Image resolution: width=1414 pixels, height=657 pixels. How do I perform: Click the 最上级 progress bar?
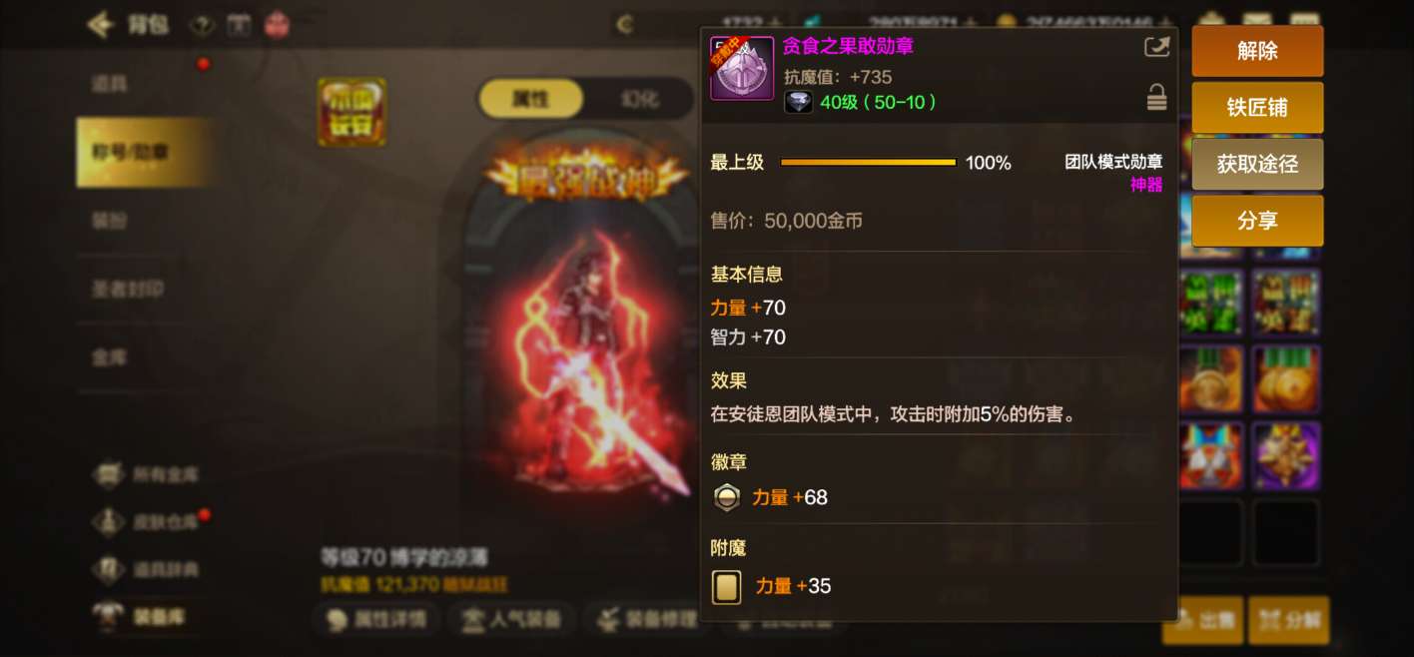tap(868, 162)
